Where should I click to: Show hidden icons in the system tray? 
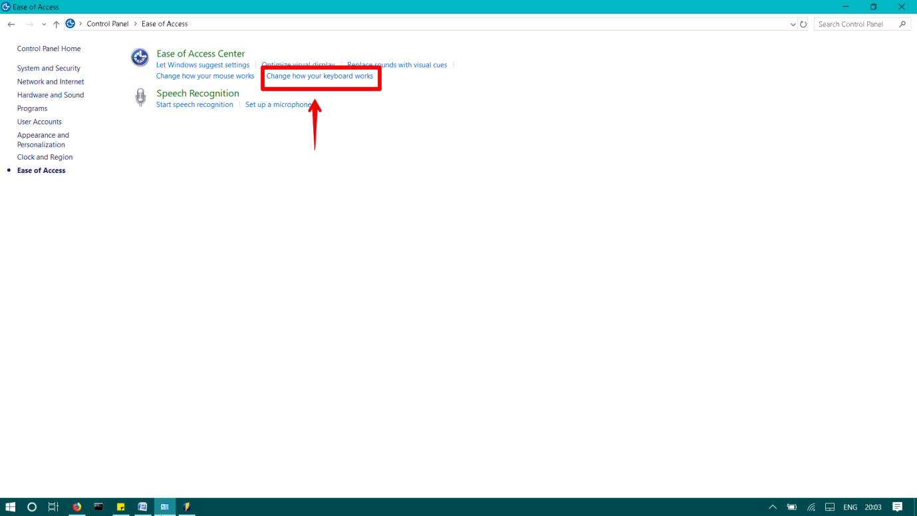tap(773, 507)
